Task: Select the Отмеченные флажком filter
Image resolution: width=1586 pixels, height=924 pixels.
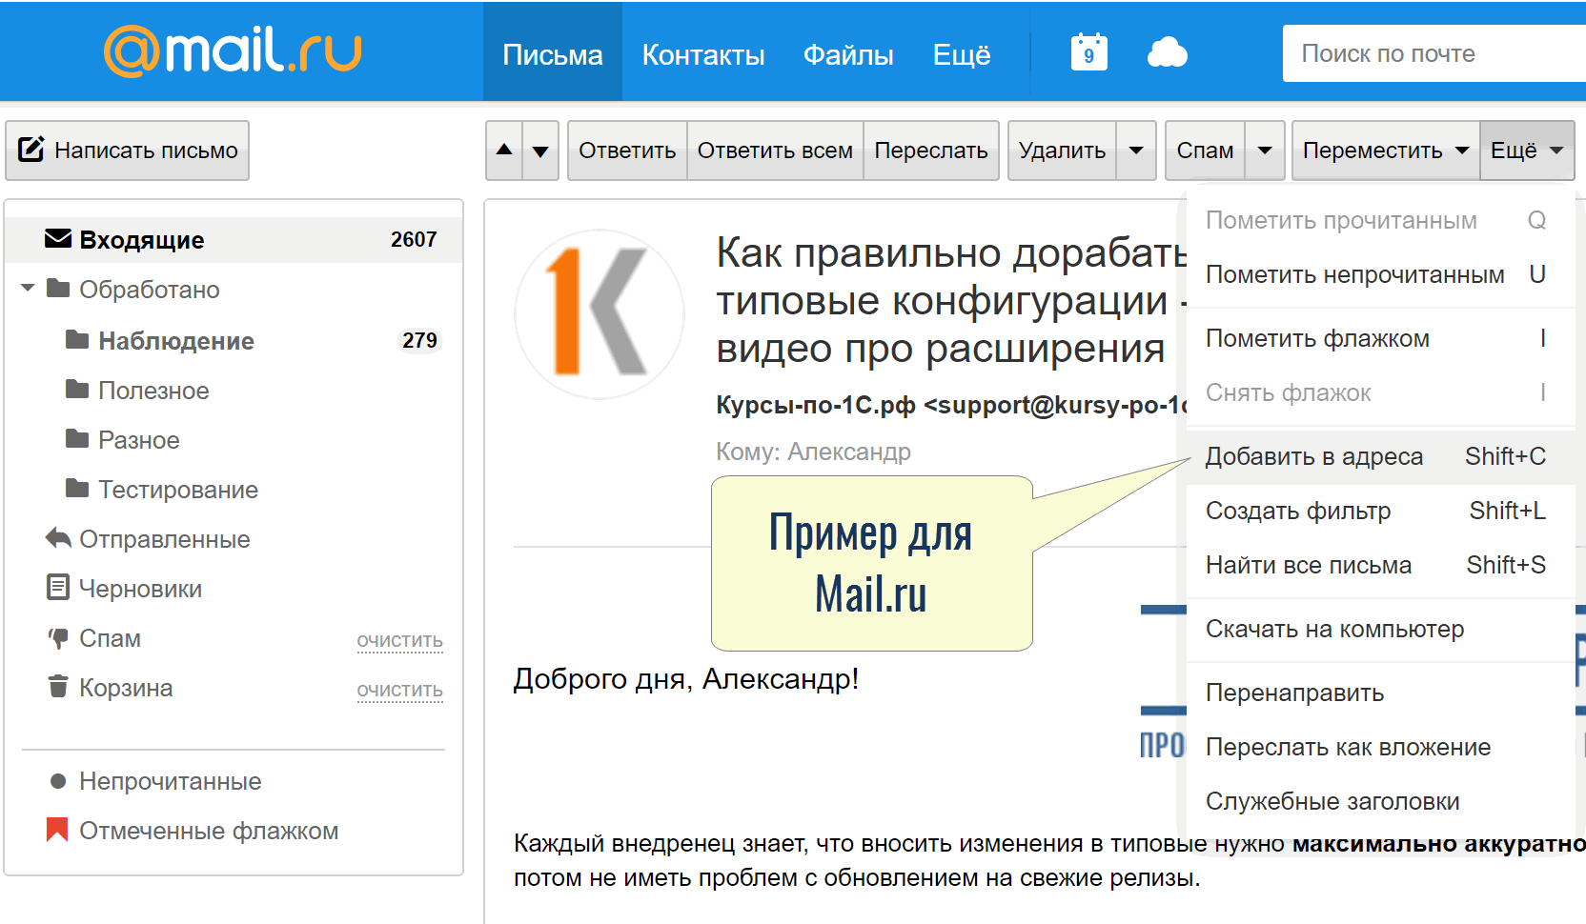Action: [x=211, y=830]
